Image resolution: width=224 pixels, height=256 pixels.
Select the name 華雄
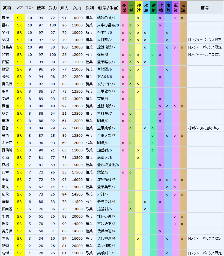point(5,121)
